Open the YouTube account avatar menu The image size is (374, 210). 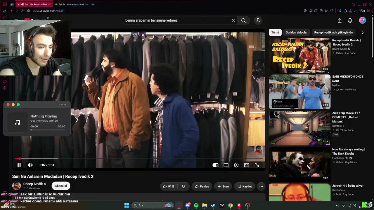point(363,20)
